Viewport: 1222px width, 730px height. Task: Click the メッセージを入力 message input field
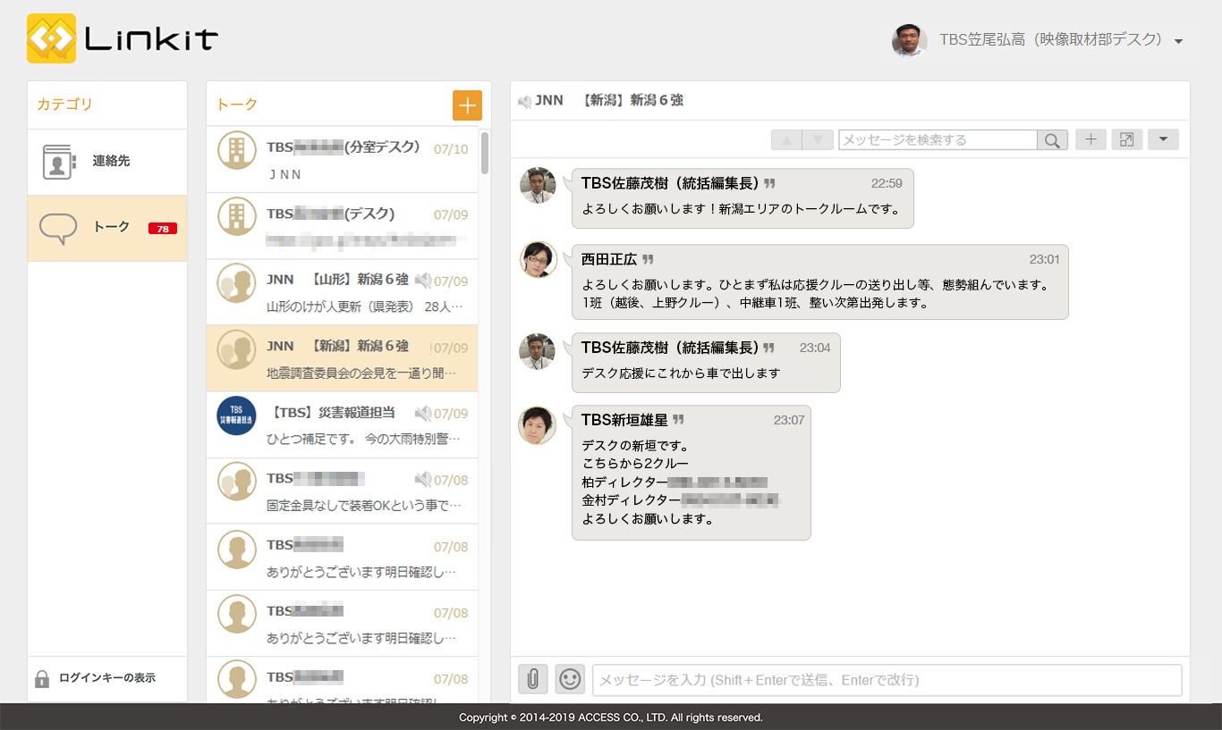(887, 680)
